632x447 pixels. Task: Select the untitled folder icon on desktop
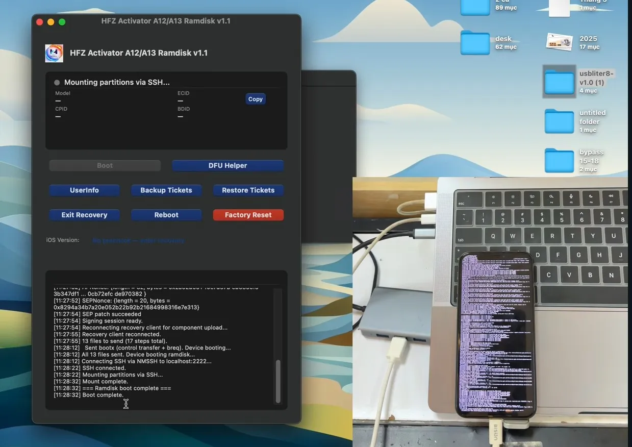559,121
